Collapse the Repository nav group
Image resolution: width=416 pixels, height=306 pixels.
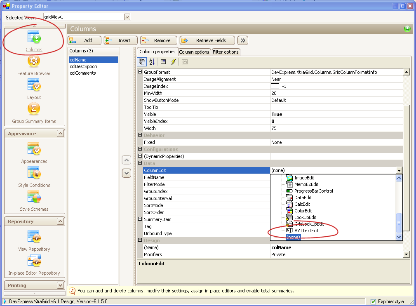point(61,221)
